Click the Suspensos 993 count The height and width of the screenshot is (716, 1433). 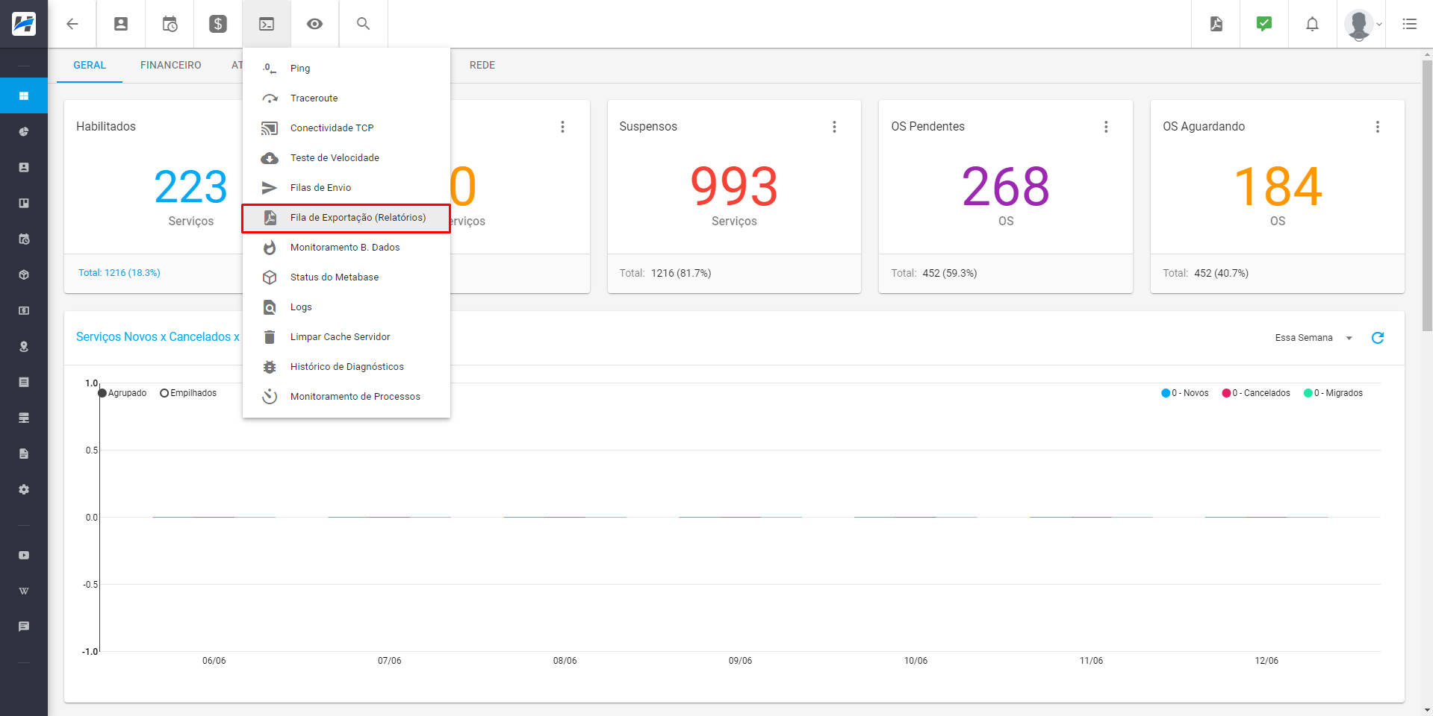click(x=734, y=186)
